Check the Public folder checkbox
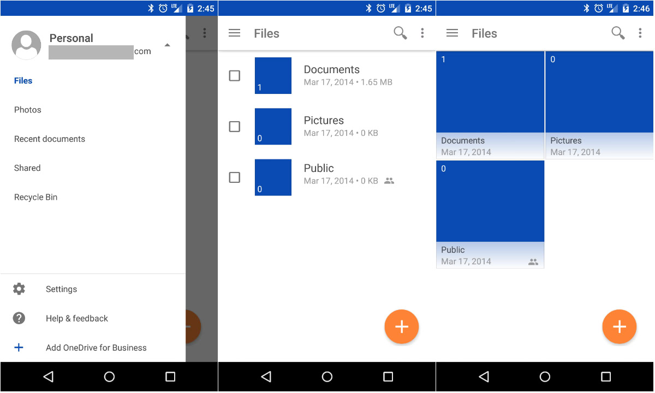The image size is (655, 393). [234, 177]
